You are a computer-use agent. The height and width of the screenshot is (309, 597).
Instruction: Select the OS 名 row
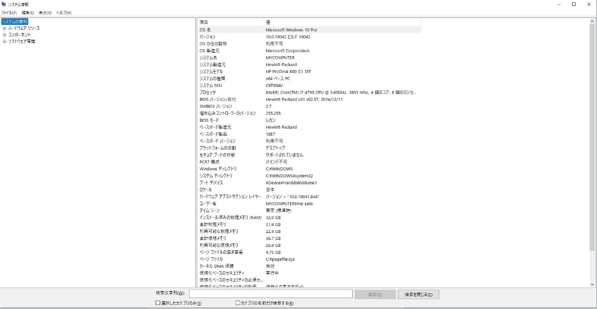point(309,30)
